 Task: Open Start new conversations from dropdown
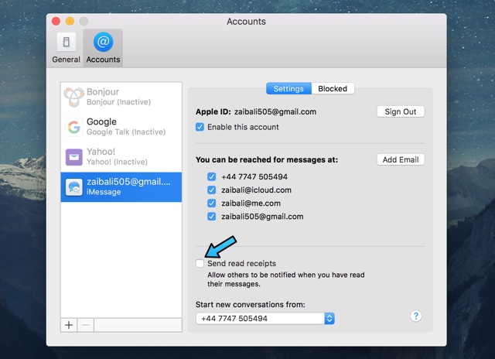(265, 318)
